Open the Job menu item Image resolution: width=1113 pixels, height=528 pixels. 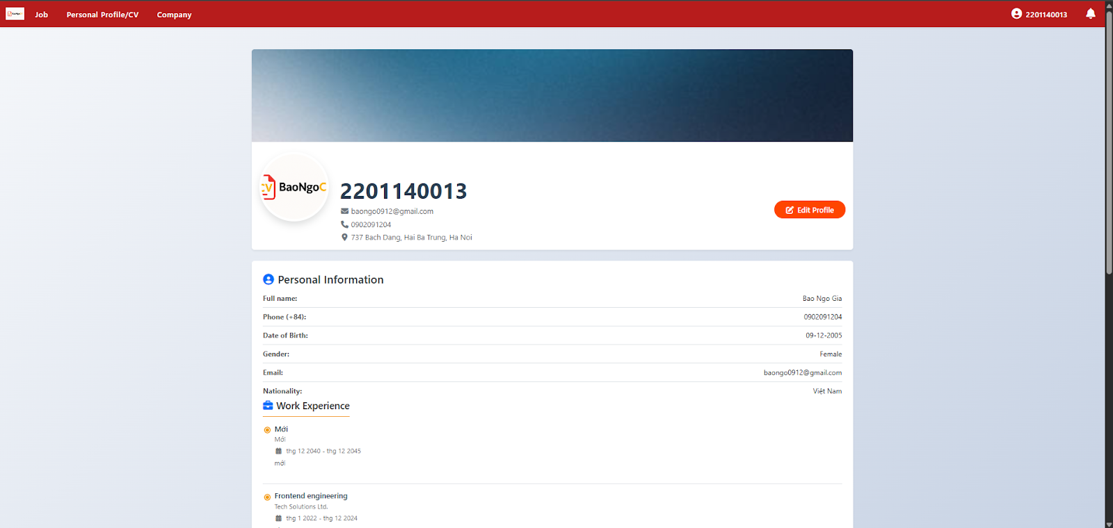point(42,15)
